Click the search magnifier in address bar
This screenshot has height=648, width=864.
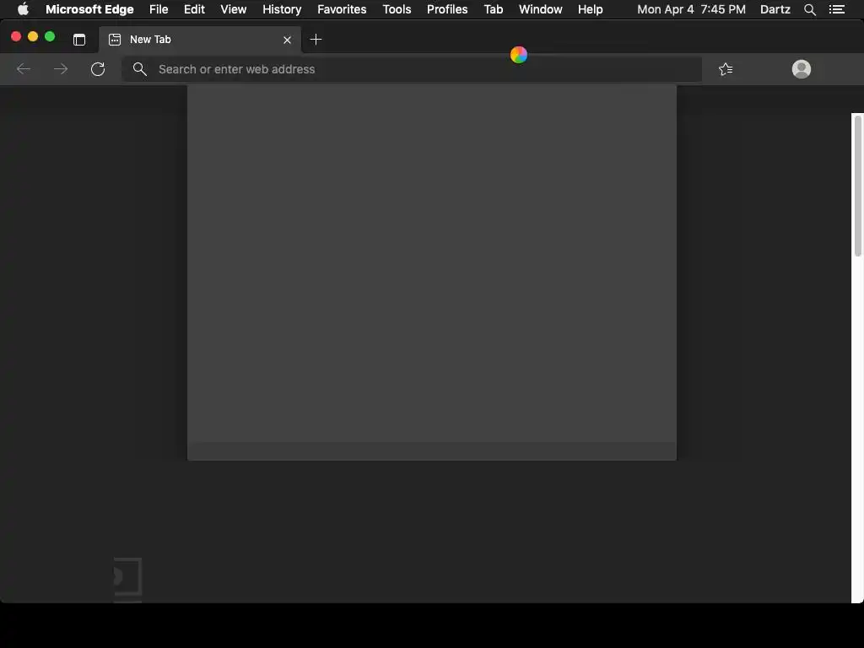(x=140, y=69)
